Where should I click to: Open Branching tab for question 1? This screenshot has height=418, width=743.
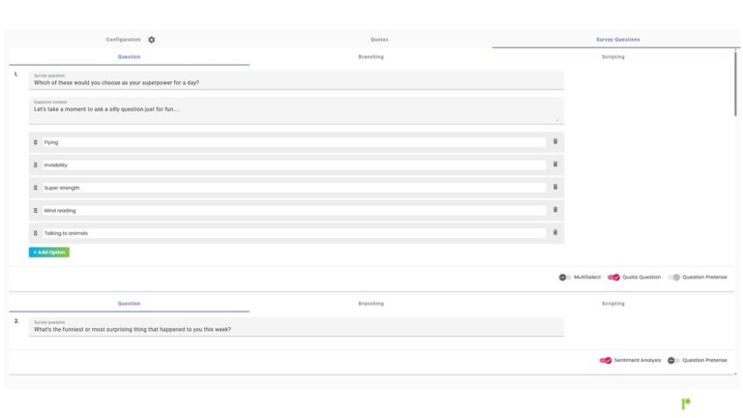click(x=371, y=57)
